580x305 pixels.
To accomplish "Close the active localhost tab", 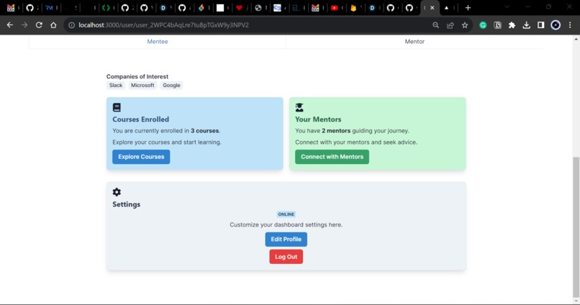I will click(x=432, y=8).
